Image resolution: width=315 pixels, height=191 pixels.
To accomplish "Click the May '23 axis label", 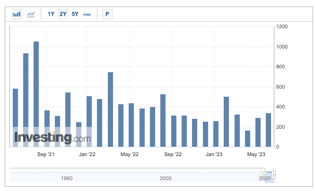I will point(256,154).
